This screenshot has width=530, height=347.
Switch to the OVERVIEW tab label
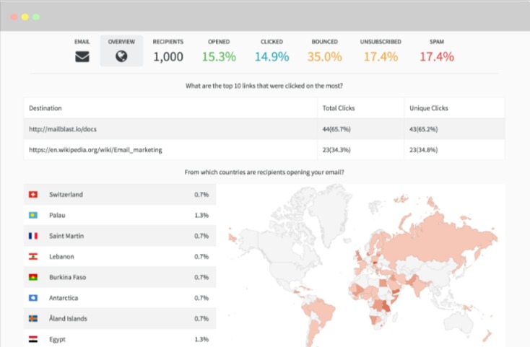(121, 42)
